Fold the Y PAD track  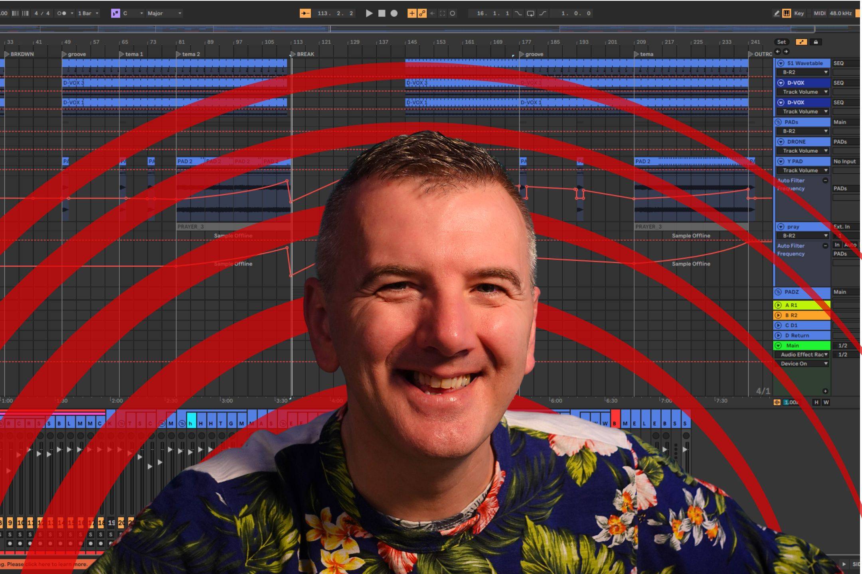pos(781,161)
